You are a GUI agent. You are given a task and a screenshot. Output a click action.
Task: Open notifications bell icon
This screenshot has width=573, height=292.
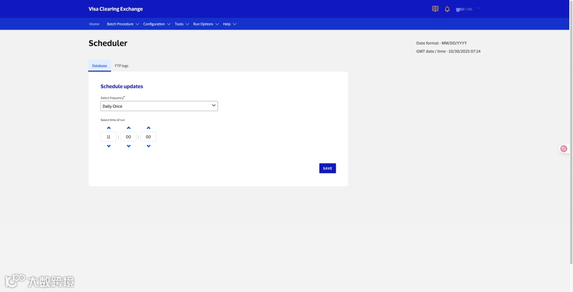pyautogui.click(x=447, y=9)
